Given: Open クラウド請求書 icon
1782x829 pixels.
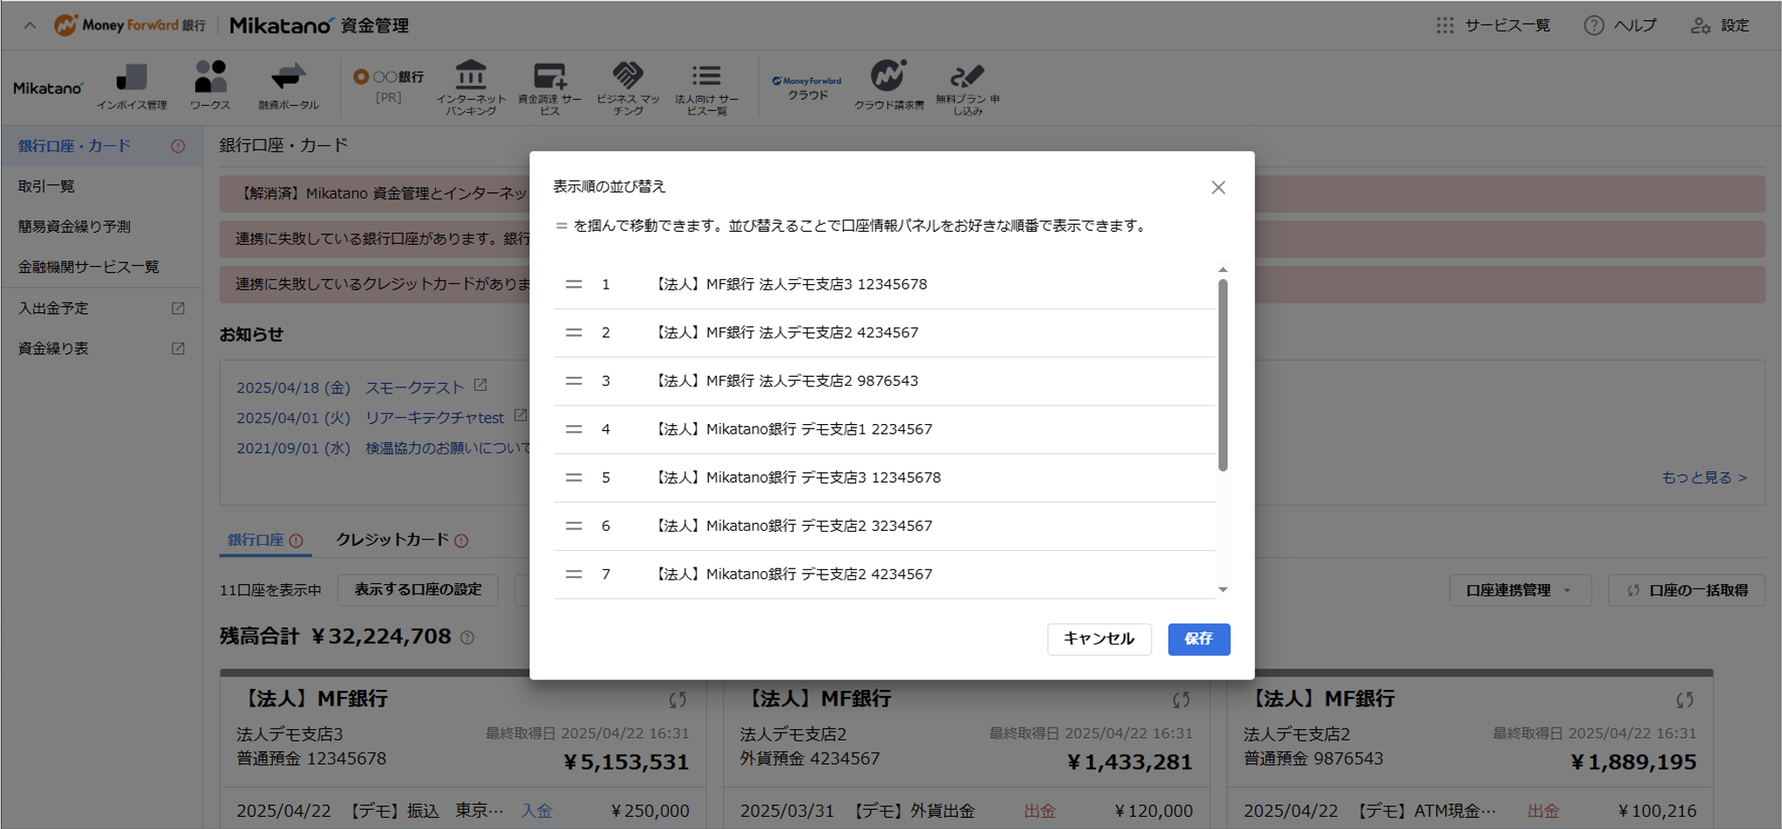Looking at the screenshot, I should click(x=888, y=87).
